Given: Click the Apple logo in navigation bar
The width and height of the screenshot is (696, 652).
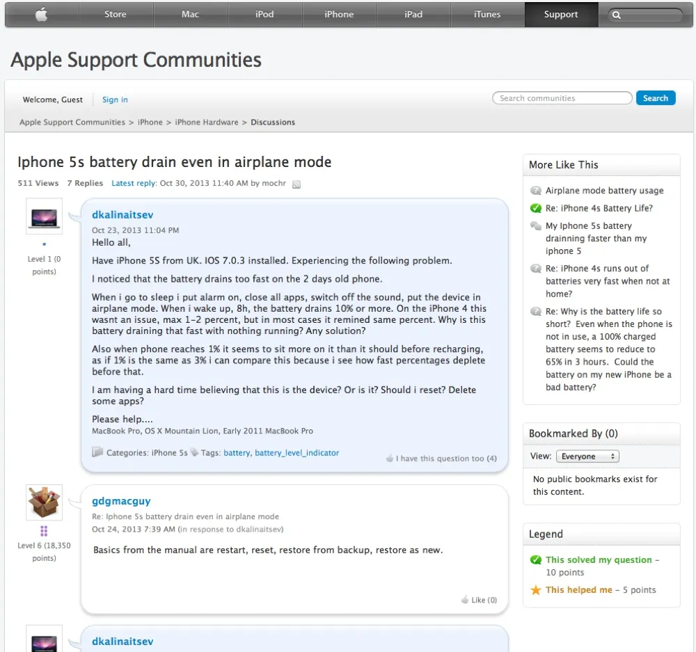Looking at the screenshot, I should pos(42,14).
